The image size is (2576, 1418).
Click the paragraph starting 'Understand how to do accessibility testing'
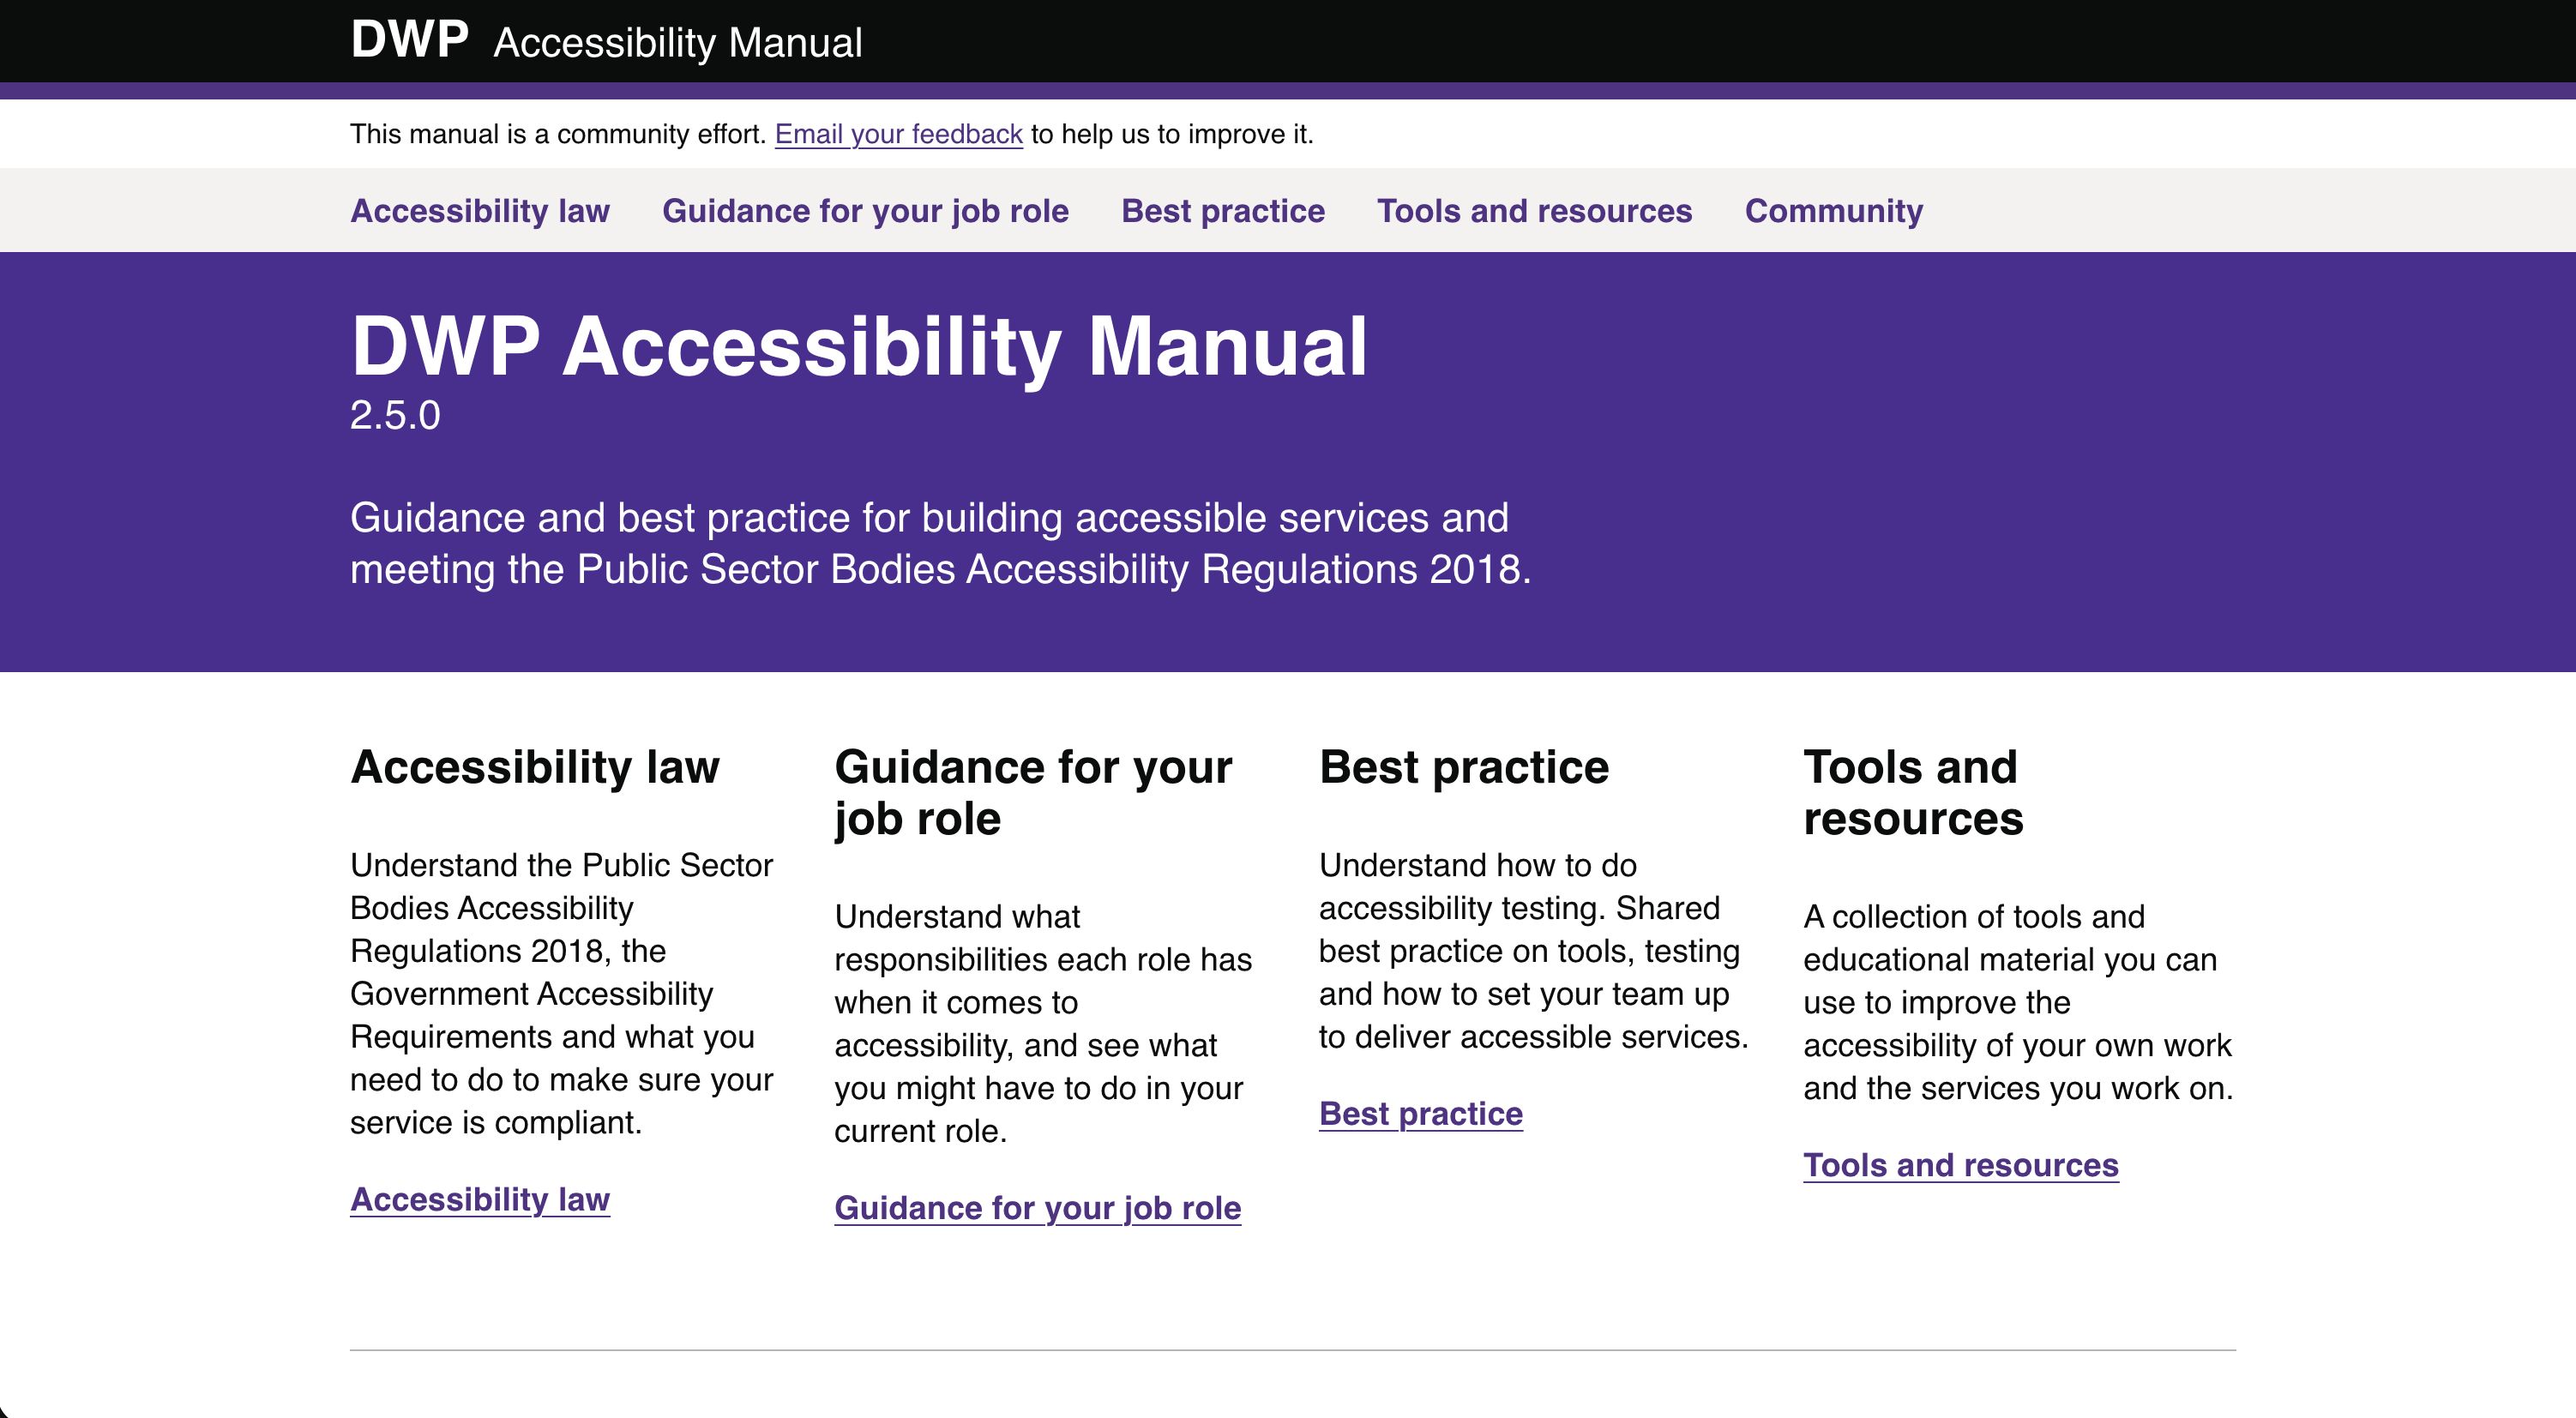point(1534,951)
